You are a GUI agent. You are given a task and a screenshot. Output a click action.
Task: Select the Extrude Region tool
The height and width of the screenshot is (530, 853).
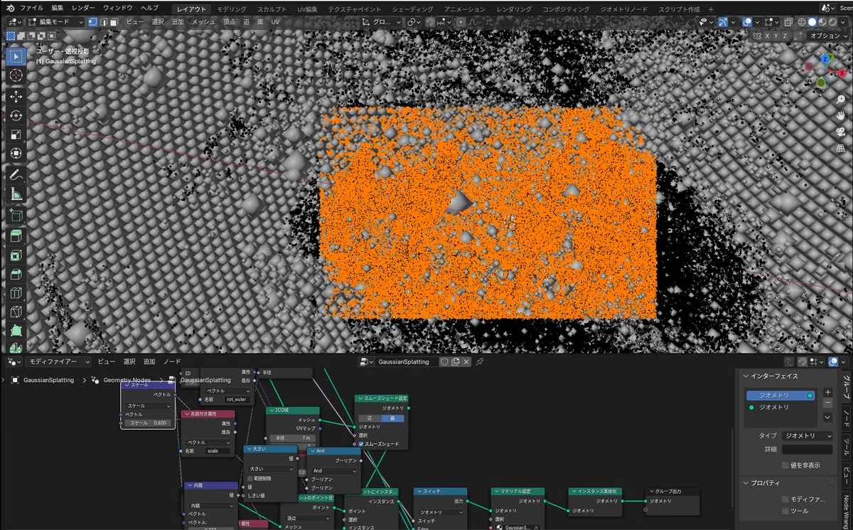pyautogui.click(x=16, y=235)
